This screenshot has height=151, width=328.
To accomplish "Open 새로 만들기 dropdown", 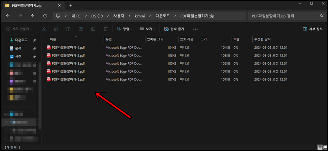I will click(20, 29).
